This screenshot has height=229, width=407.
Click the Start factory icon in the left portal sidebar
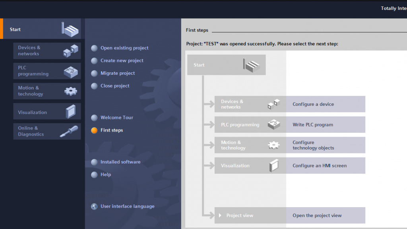pyautogui.click(x=70, y=29)
